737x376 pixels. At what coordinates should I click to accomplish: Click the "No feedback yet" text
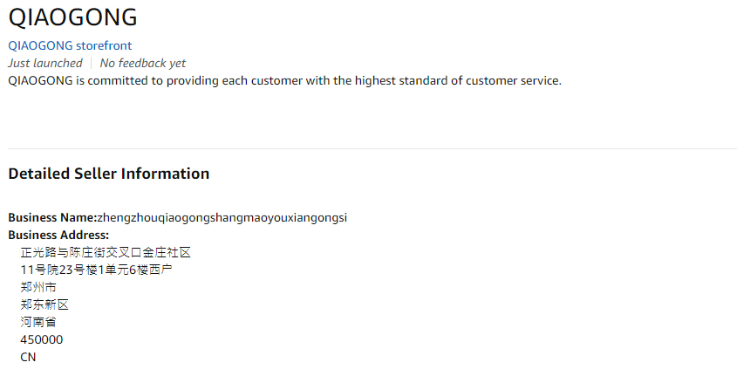pyautogui.click(x=142, y=63)
